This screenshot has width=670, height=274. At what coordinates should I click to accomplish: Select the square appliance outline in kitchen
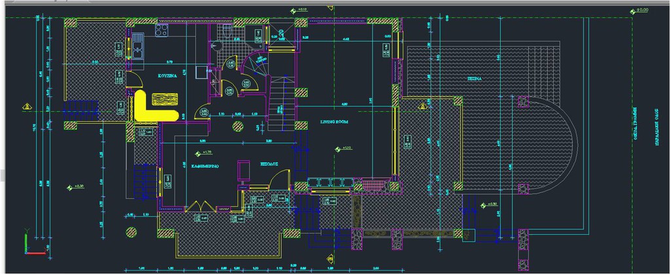pos(202,72)
